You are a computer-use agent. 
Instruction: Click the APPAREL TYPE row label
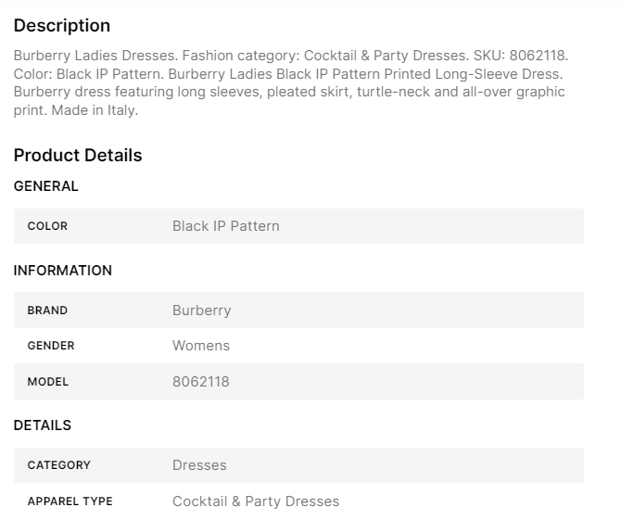click(70, 501)
